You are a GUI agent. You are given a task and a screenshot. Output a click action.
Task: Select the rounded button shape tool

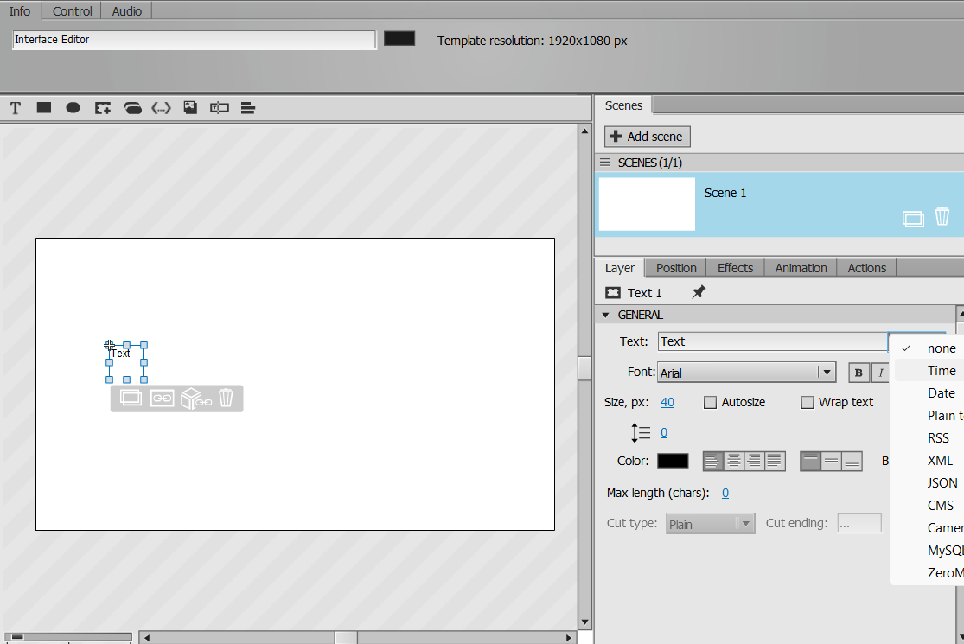[x=133, y=108]
